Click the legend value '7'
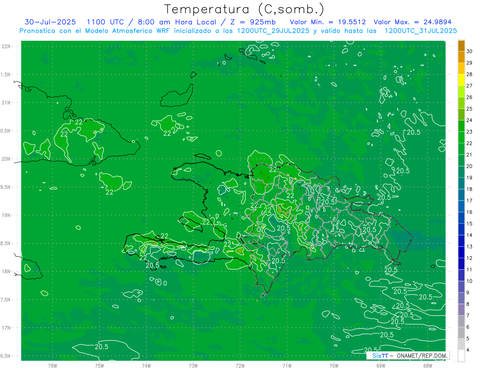This screenshot has height=371, width=480. tap(468, 315)
